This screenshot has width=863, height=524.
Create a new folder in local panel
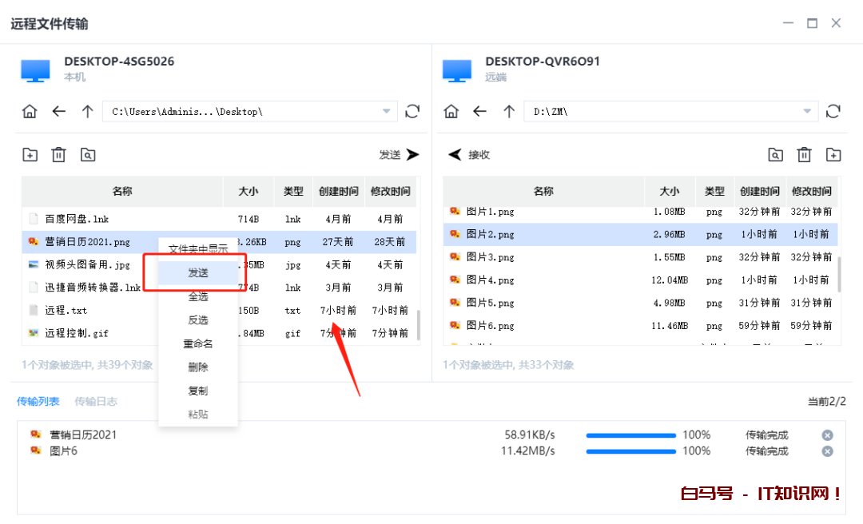click(x=30, y=155)
